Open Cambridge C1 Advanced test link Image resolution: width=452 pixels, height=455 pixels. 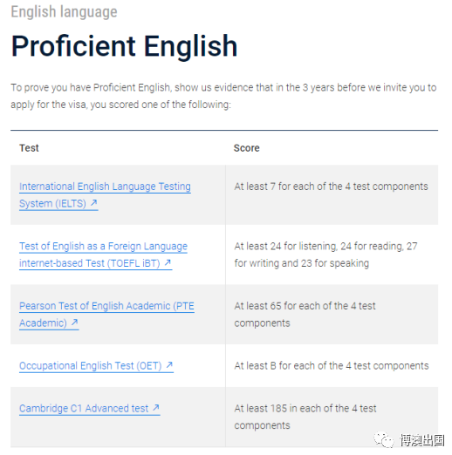click(x=89, y=408)
